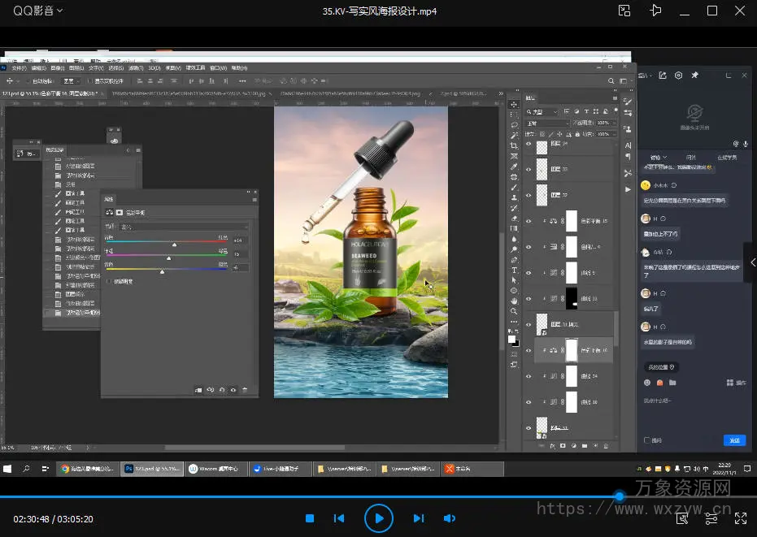Select the Type tool in Photoshop toolbar
The image size is (757, 537).
coord(514,270)
